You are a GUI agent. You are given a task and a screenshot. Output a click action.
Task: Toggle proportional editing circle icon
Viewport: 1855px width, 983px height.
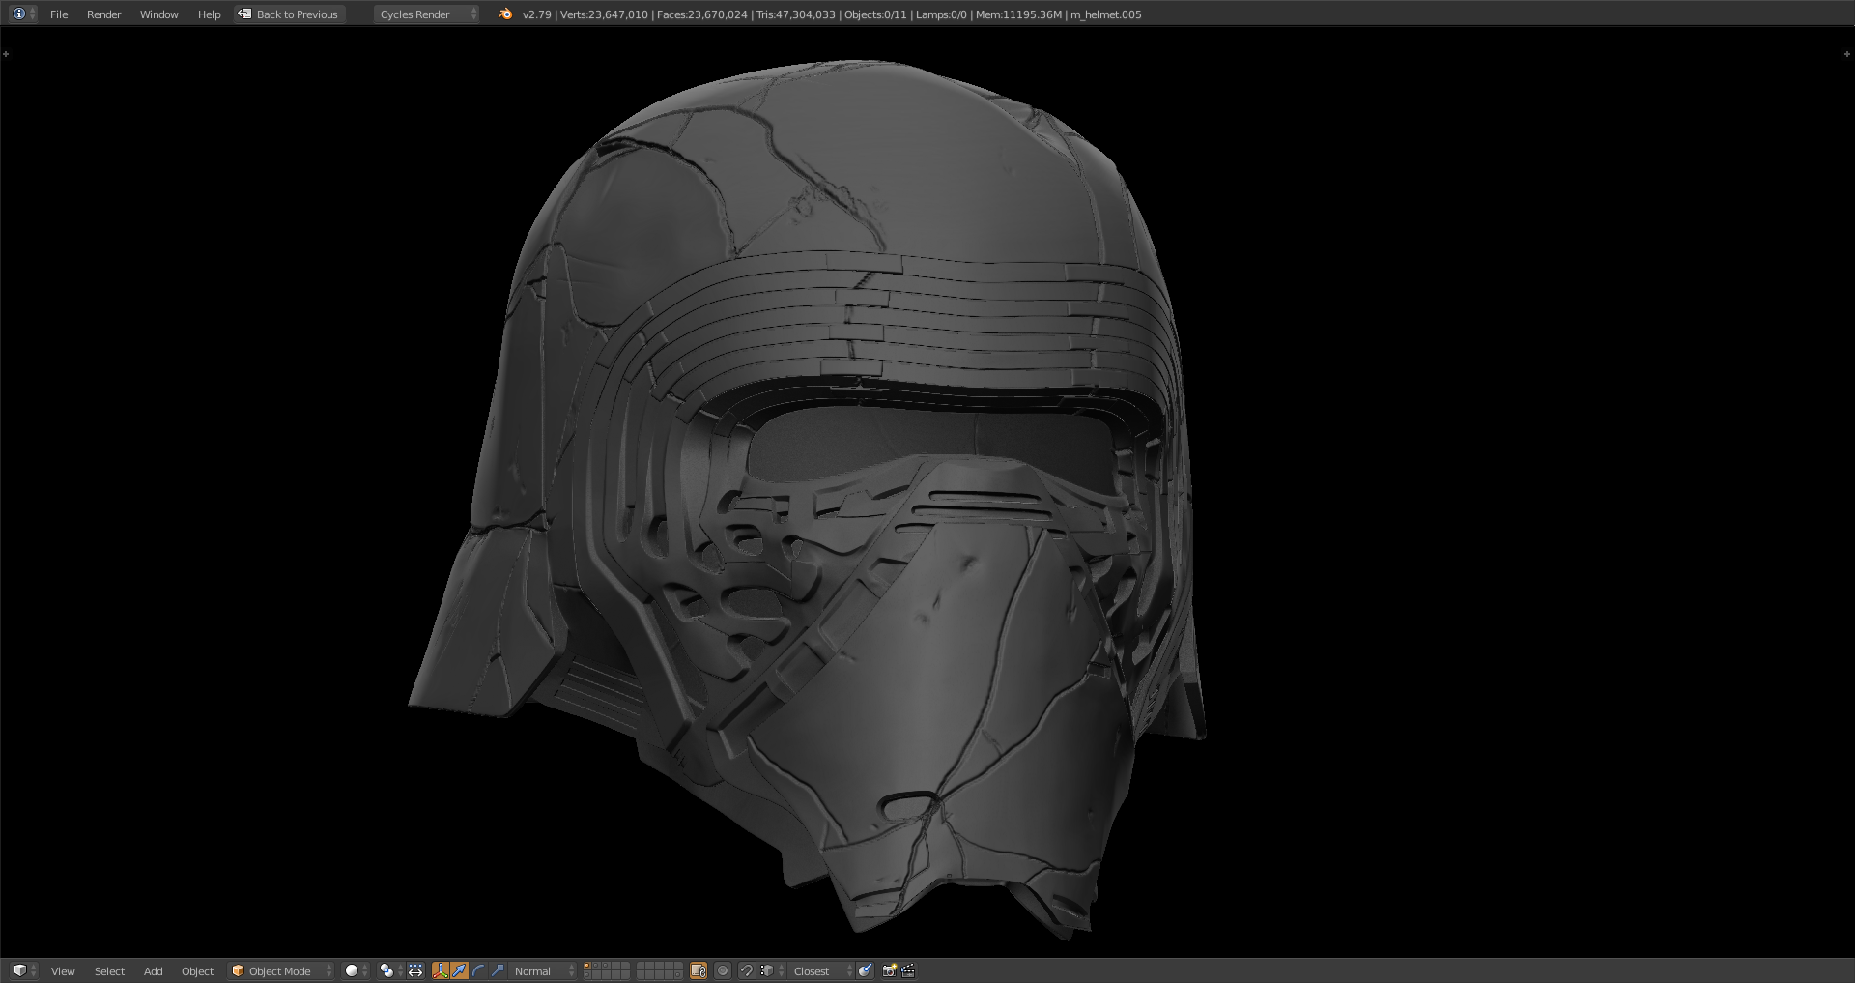[723, 970]
